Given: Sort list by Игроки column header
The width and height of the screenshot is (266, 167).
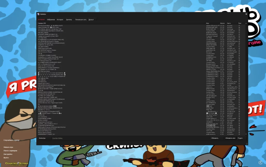Looking at the screenshot, I should 223,23.
